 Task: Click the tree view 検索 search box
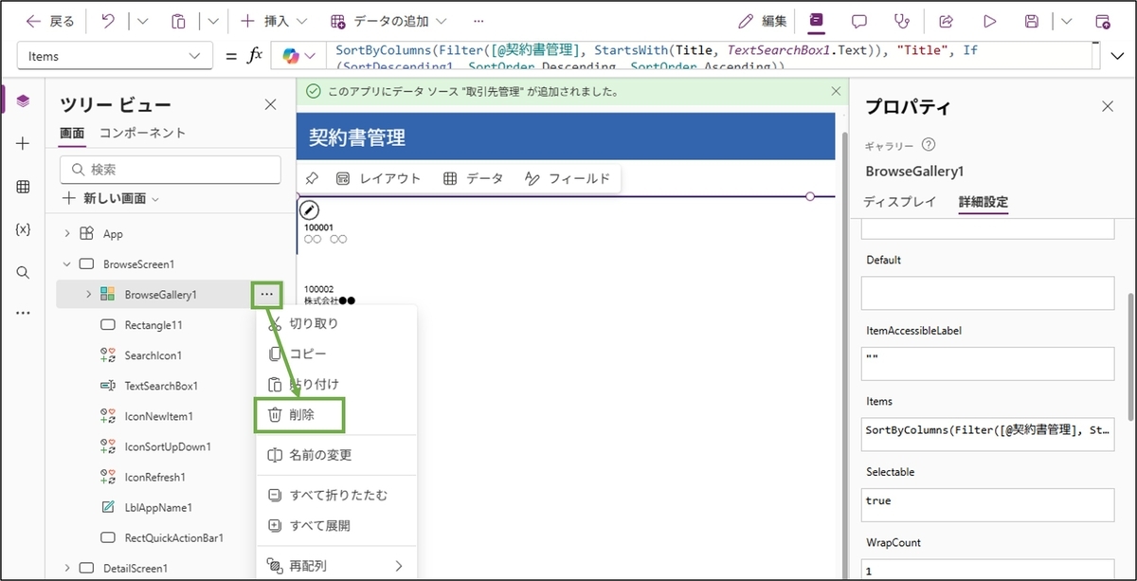(x=171, y=170)
